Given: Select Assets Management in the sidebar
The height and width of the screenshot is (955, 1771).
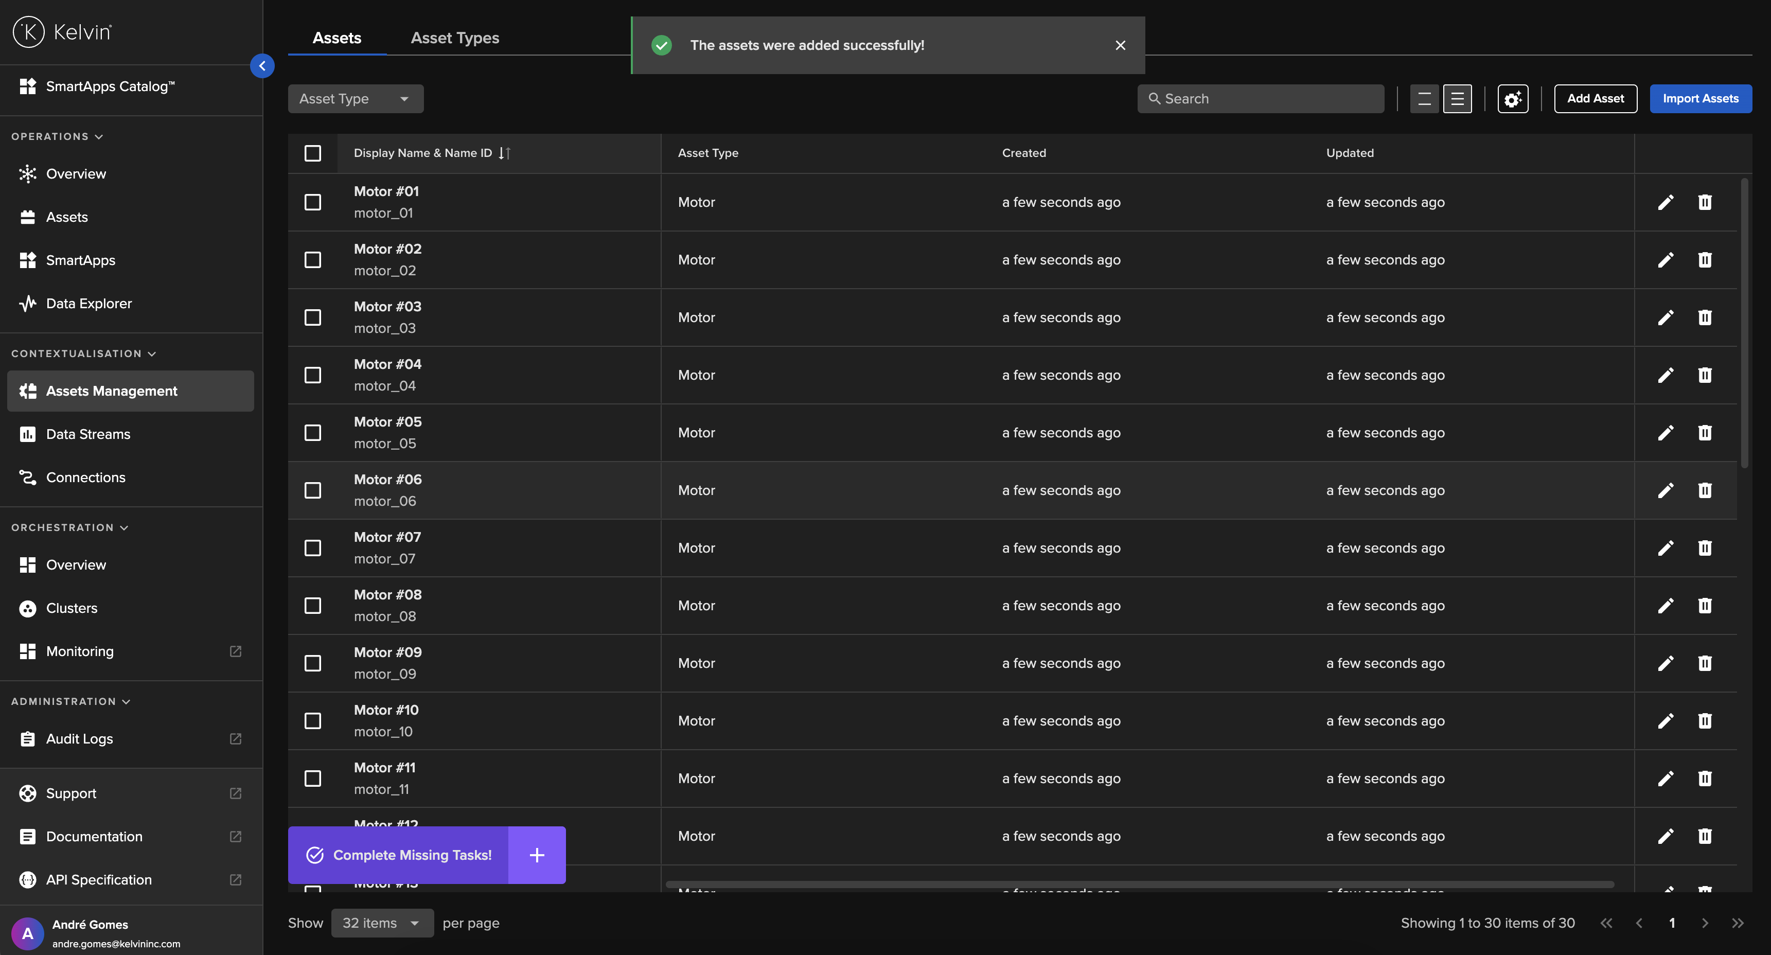Looking at the screenshot, I should click(x=111, y=391).
